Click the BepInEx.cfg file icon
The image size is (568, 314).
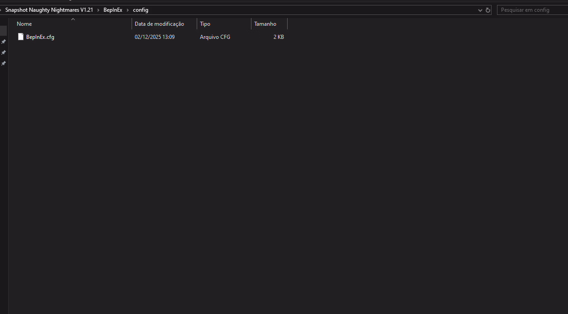click(x=20, y=37)
